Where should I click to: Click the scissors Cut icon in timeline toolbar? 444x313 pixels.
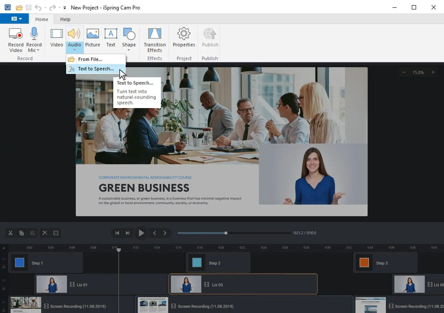11,233
